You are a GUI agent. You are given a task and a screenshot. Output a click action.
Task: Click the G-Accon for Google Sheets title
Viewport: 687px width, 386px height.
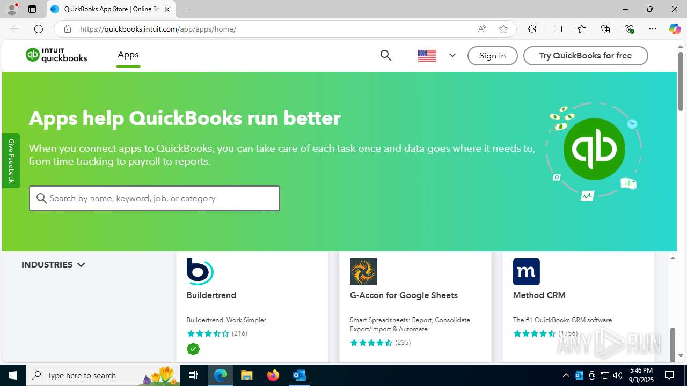(x=404, y=295)
